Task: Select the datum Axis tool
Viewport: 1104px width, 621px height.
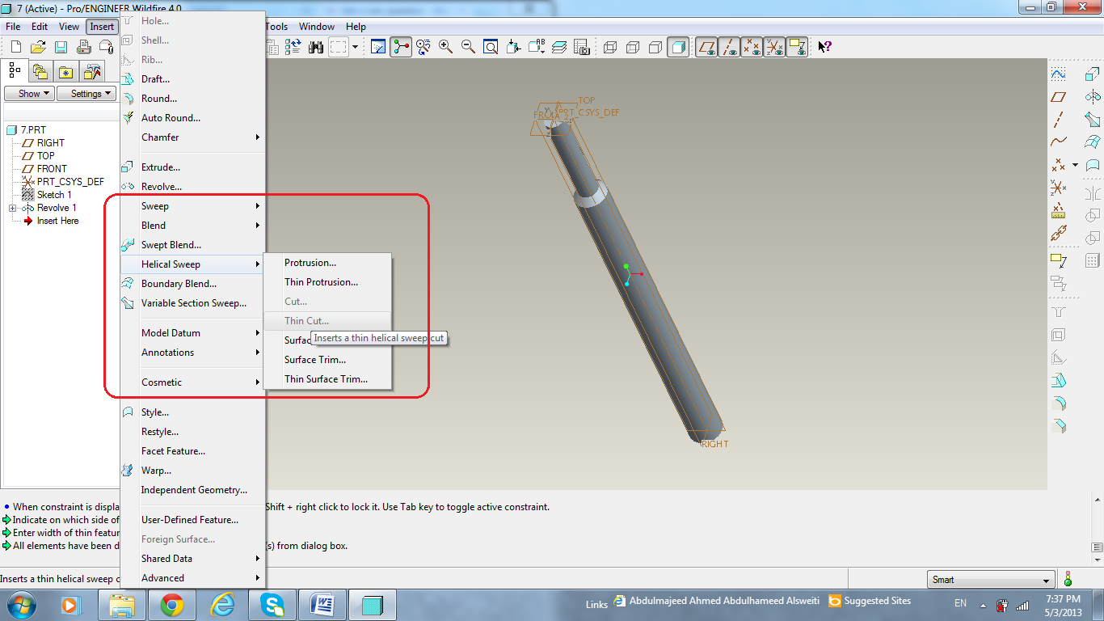Action: click(1059, 119)
